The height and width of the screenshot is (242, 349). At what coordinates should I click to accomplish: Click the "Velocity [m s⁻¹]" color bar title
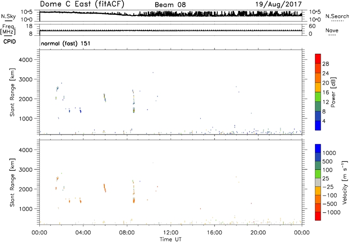(x=345, y=183)
